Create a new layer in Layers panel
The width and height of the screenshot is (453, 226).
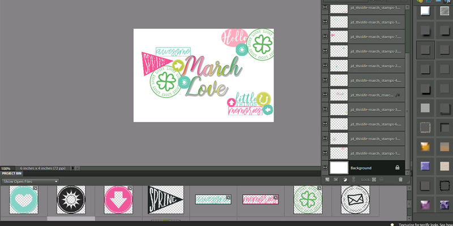(x=327, y=179)
